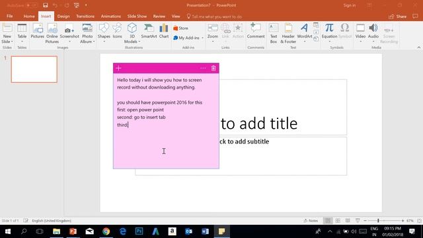Show hidden system tray icons
The width and height of the screenshot is (423, 238).
pyautogui.click(x=330, y=231)
